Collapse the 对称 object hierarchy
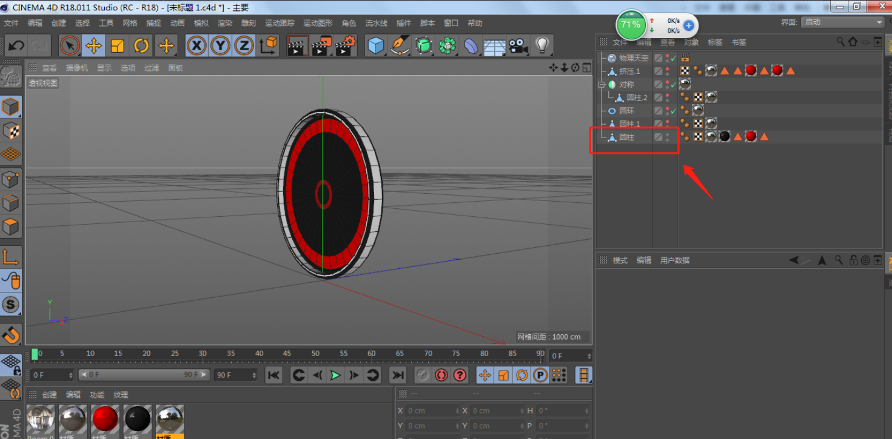 (x=602, y=85)
